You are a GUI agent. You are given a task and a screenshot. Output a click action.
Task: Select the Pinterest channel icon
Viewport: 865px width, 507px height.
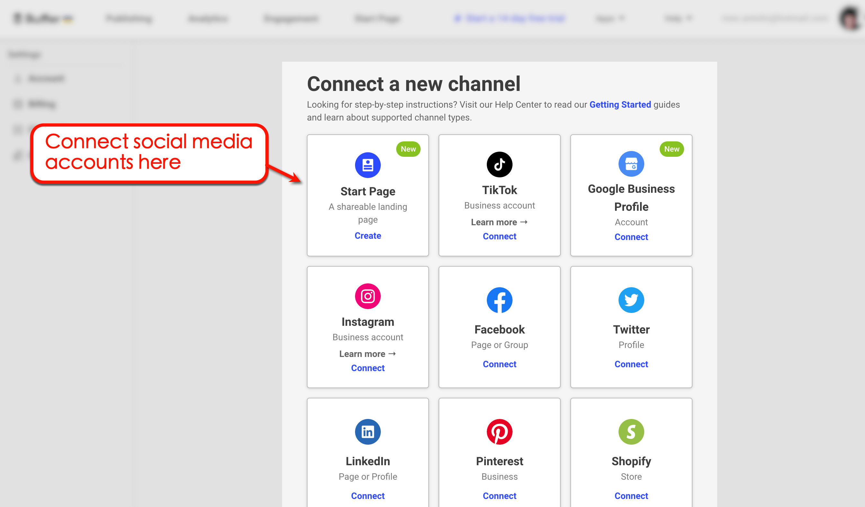499,431
